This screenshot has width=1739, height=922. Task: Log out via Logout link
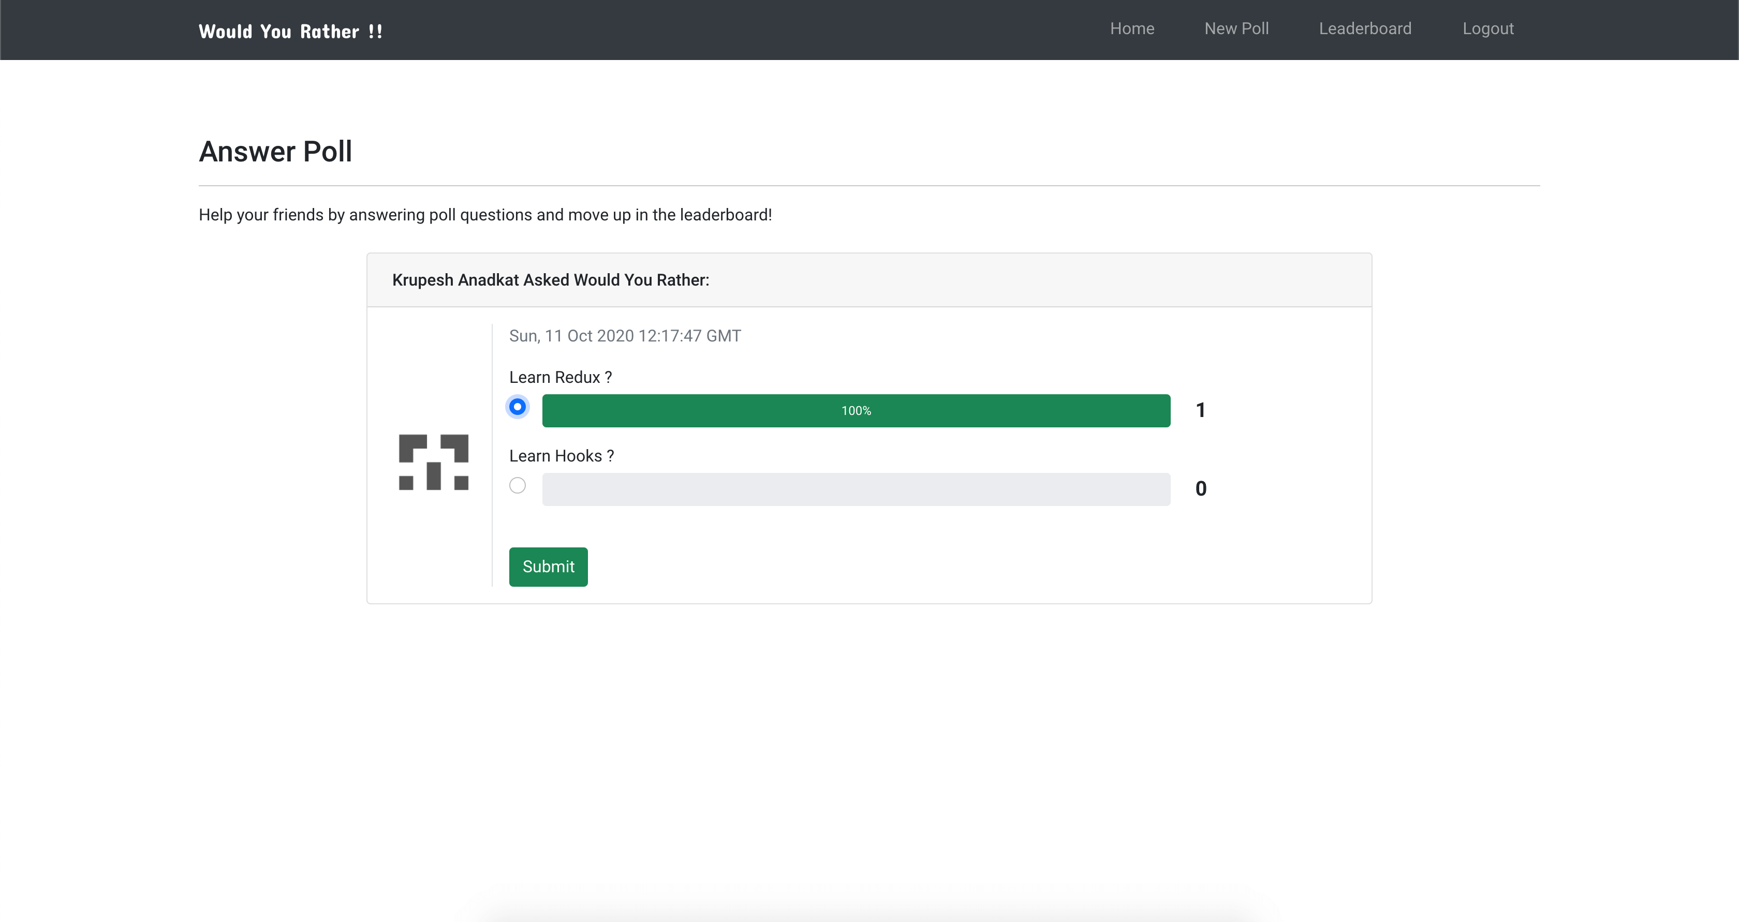pyautogui.click(x=1487, y=28)
